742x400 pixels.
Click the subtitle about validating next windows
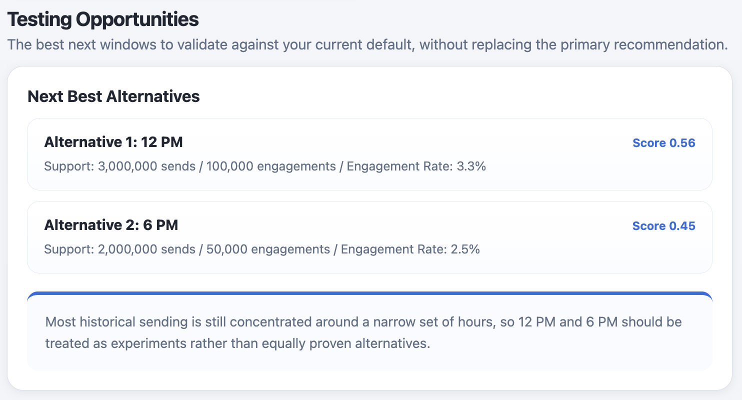click(367, 44)
